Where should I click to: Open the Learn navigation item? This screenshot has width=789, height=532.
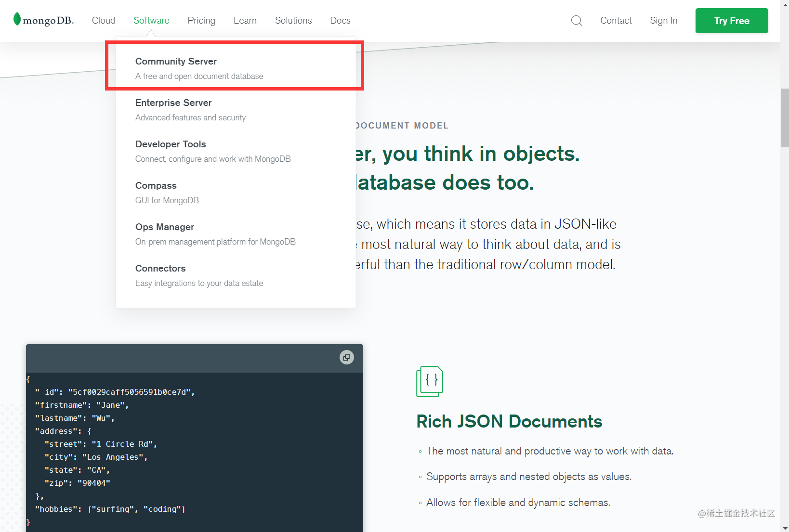245,20
